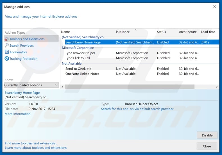Click the Searchberry Home Page details title
Viewport: 222px width, 155px height.
click(22, 93)
